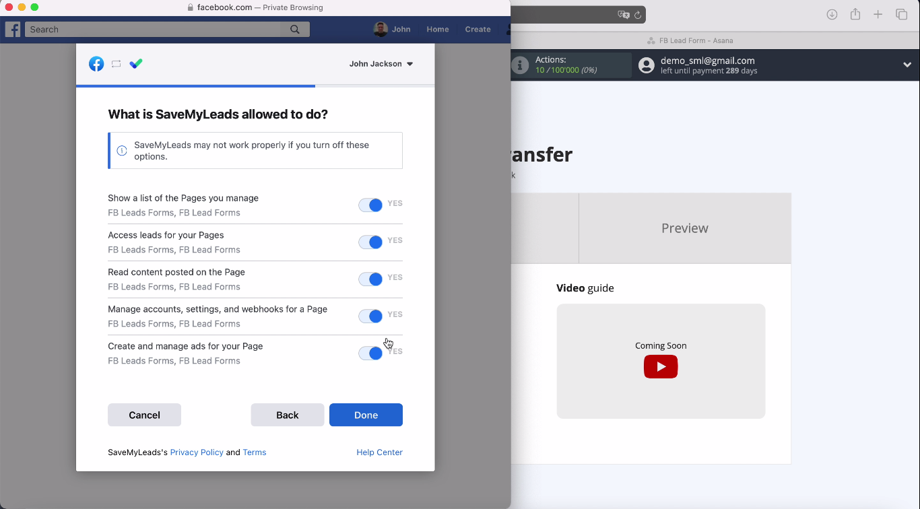This screenshot has height=509, width=920.
Task: Click the search magnifier icon
Action: tap(295, 30)
